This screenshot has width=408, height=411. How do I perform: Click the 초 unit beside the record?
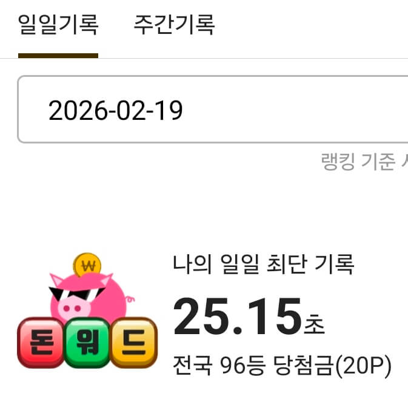(314, 324)
